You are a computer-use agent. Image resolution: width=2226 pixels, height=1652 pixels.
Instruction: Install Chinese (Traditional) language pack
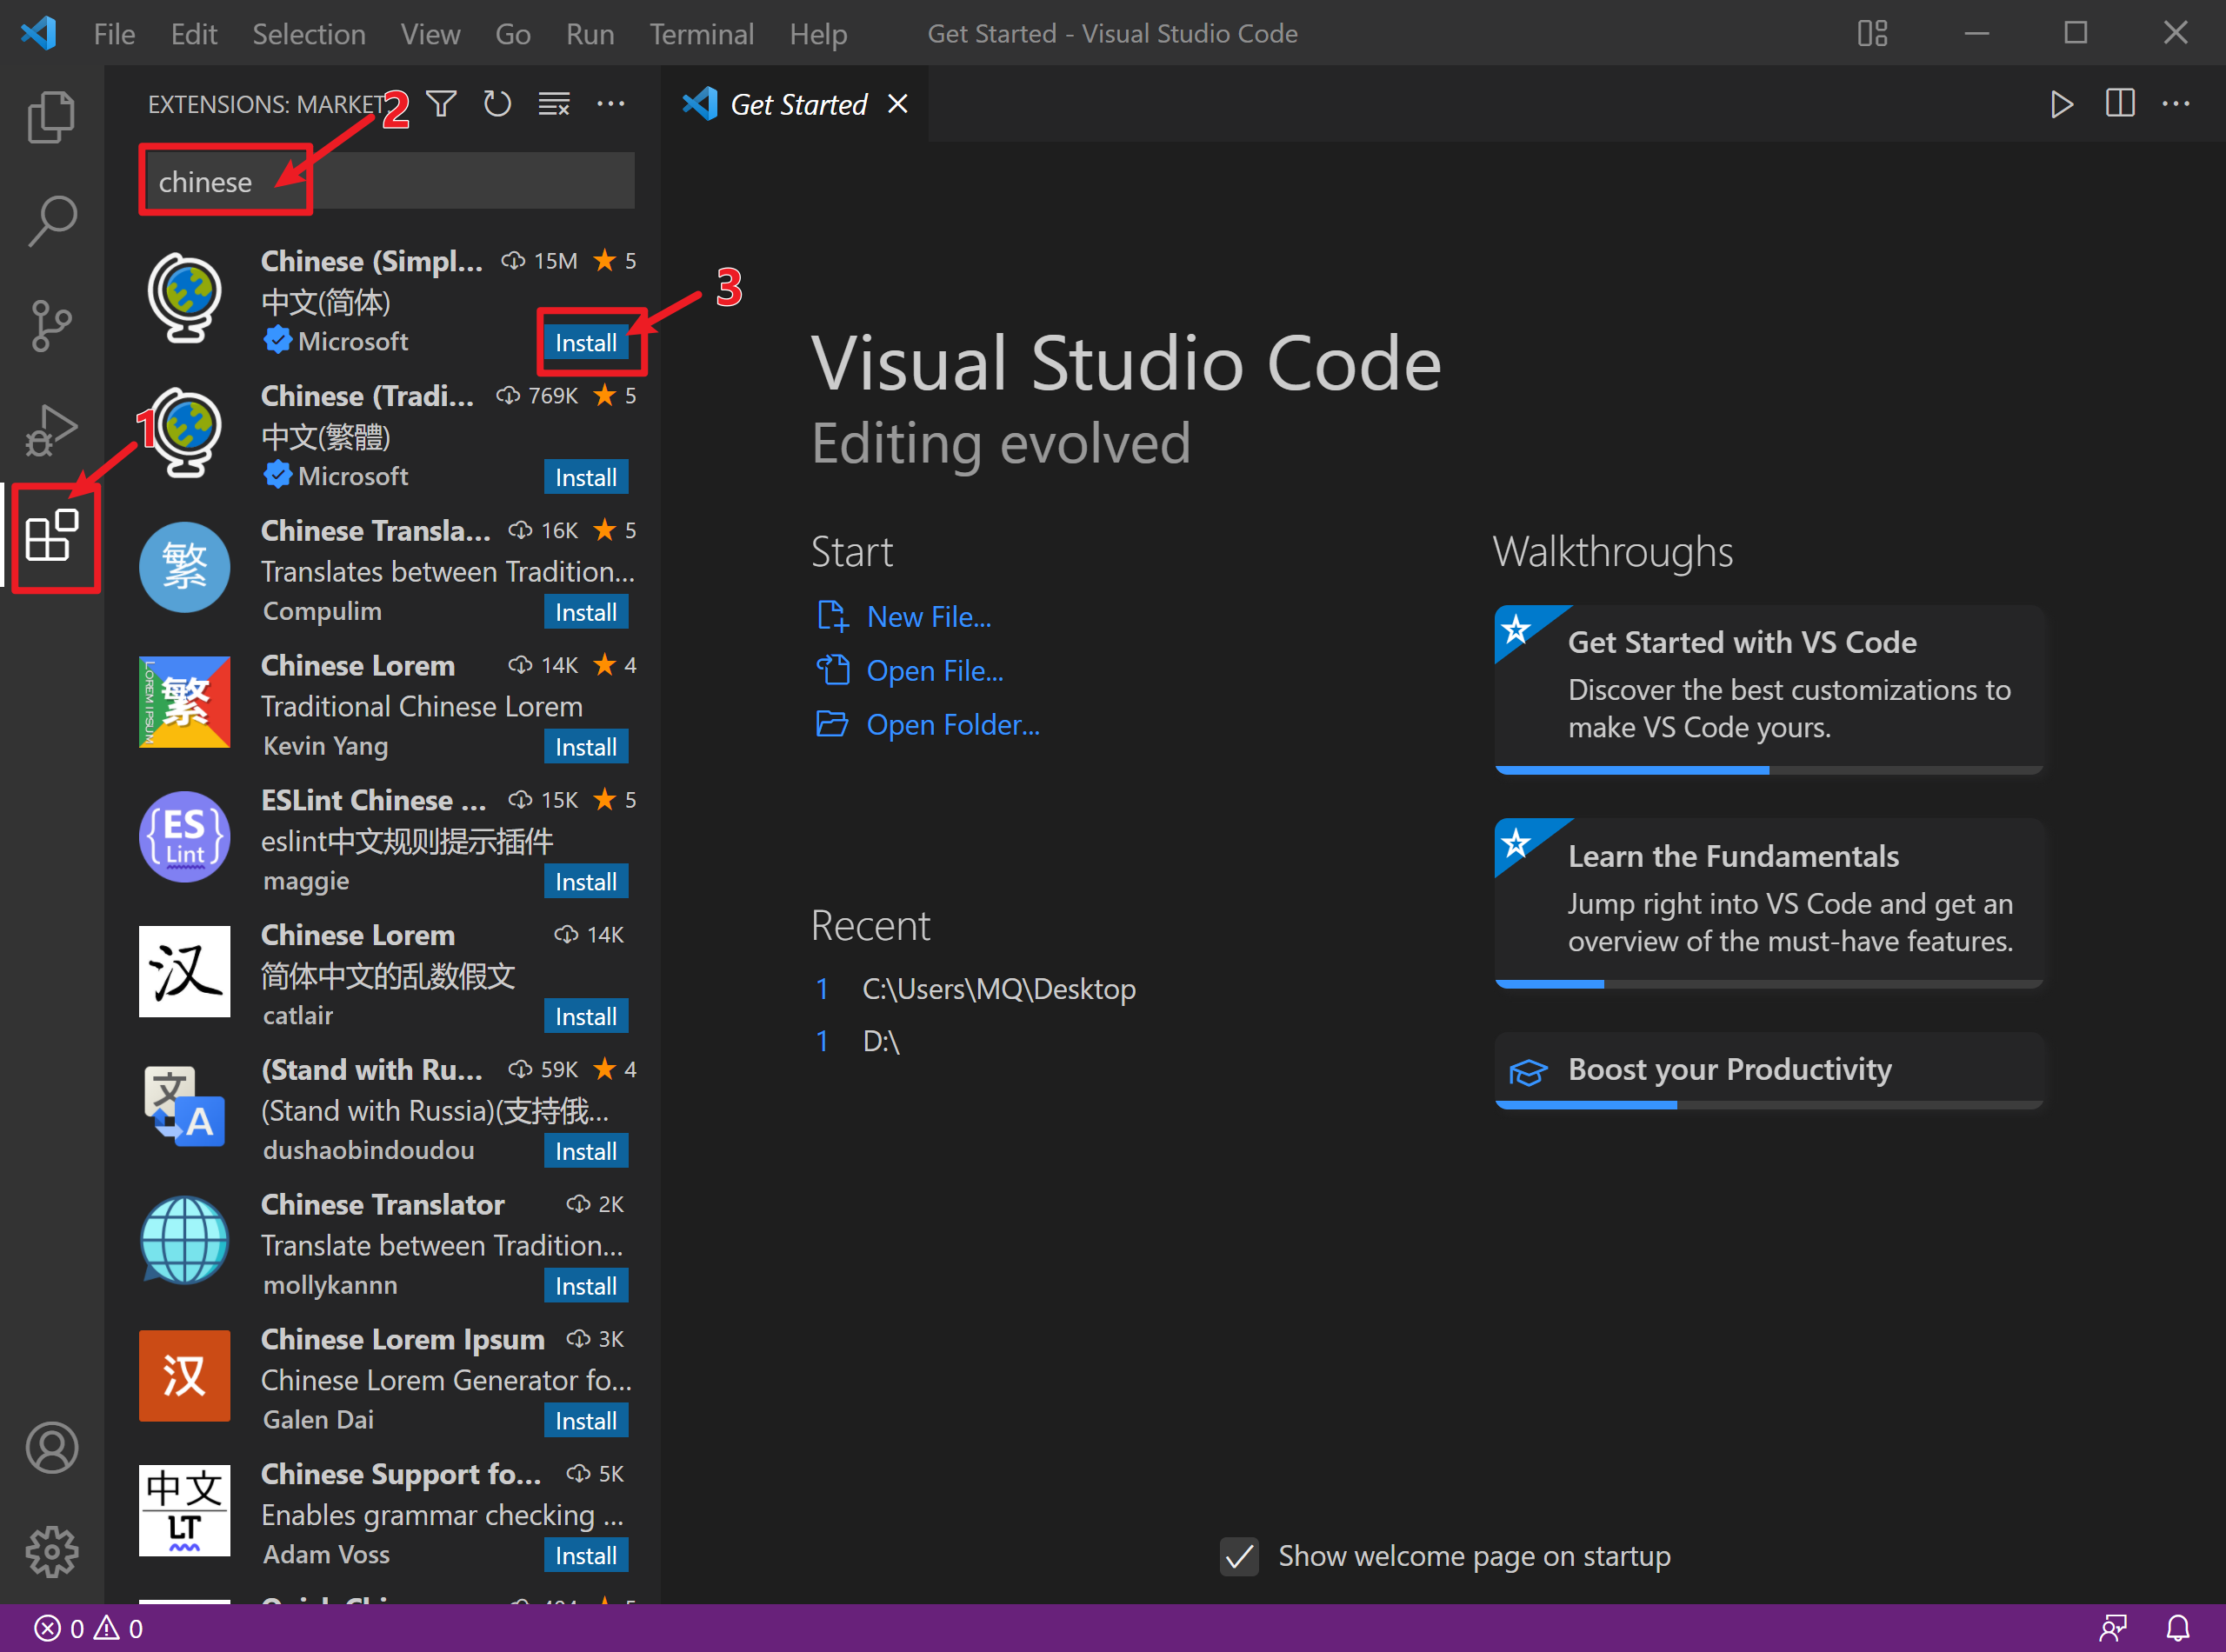pos(585,478)
